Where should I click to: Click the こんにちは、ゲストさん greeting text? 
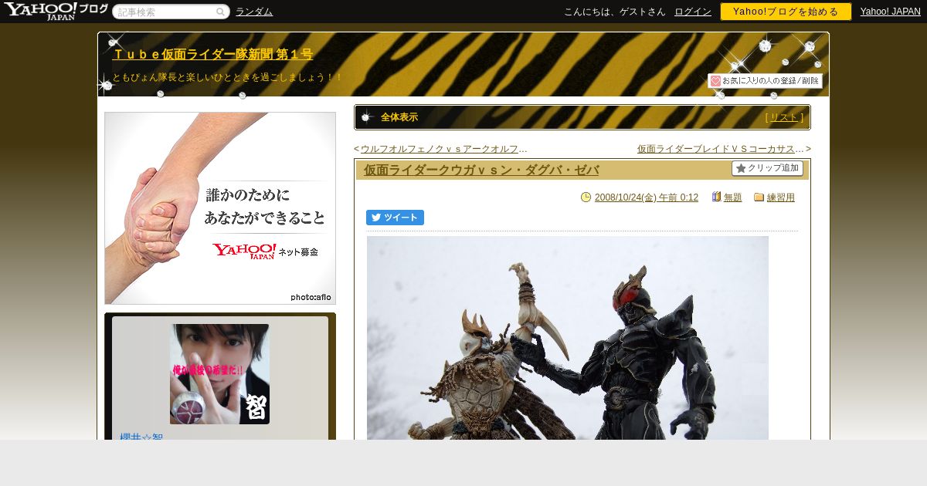(615, 12)
